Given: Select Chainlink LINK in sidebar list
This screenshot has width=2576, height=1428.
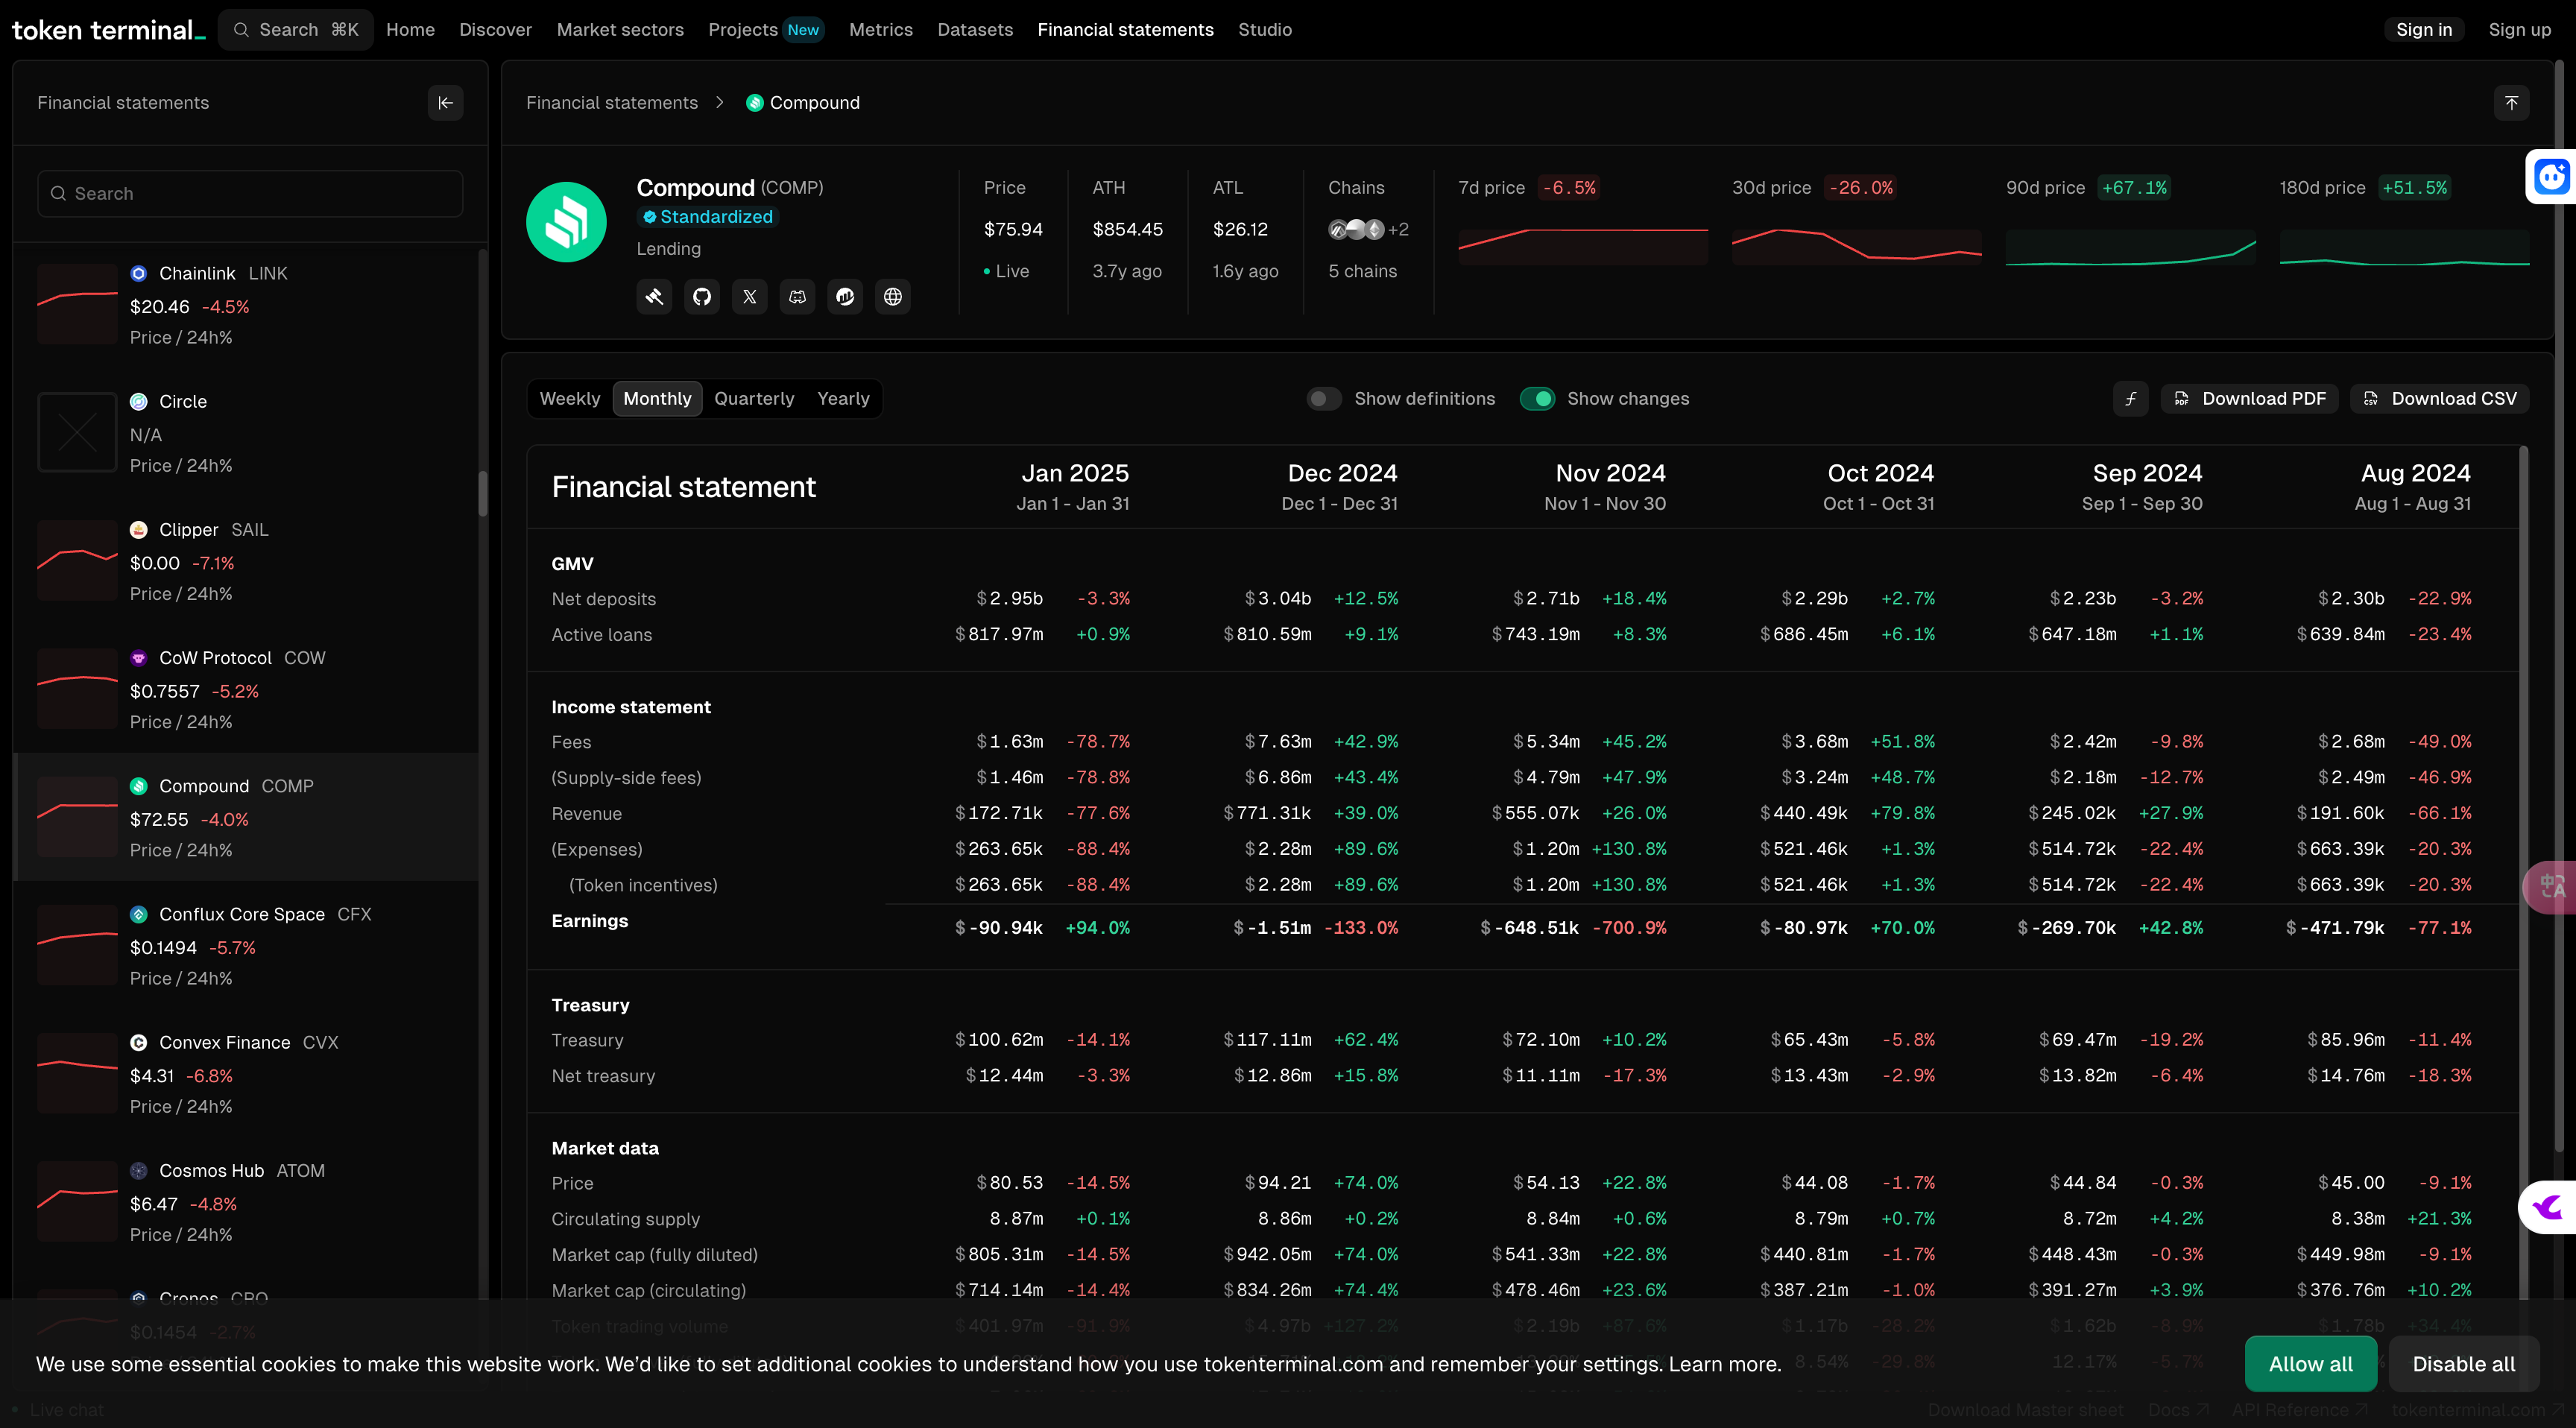Looking at the screenshot, I should (247, 305).
